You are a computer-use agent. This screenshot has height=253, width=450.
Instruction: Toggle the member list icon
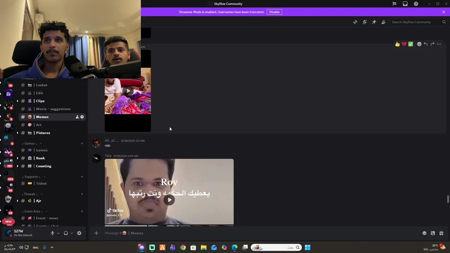coord(384,22)
